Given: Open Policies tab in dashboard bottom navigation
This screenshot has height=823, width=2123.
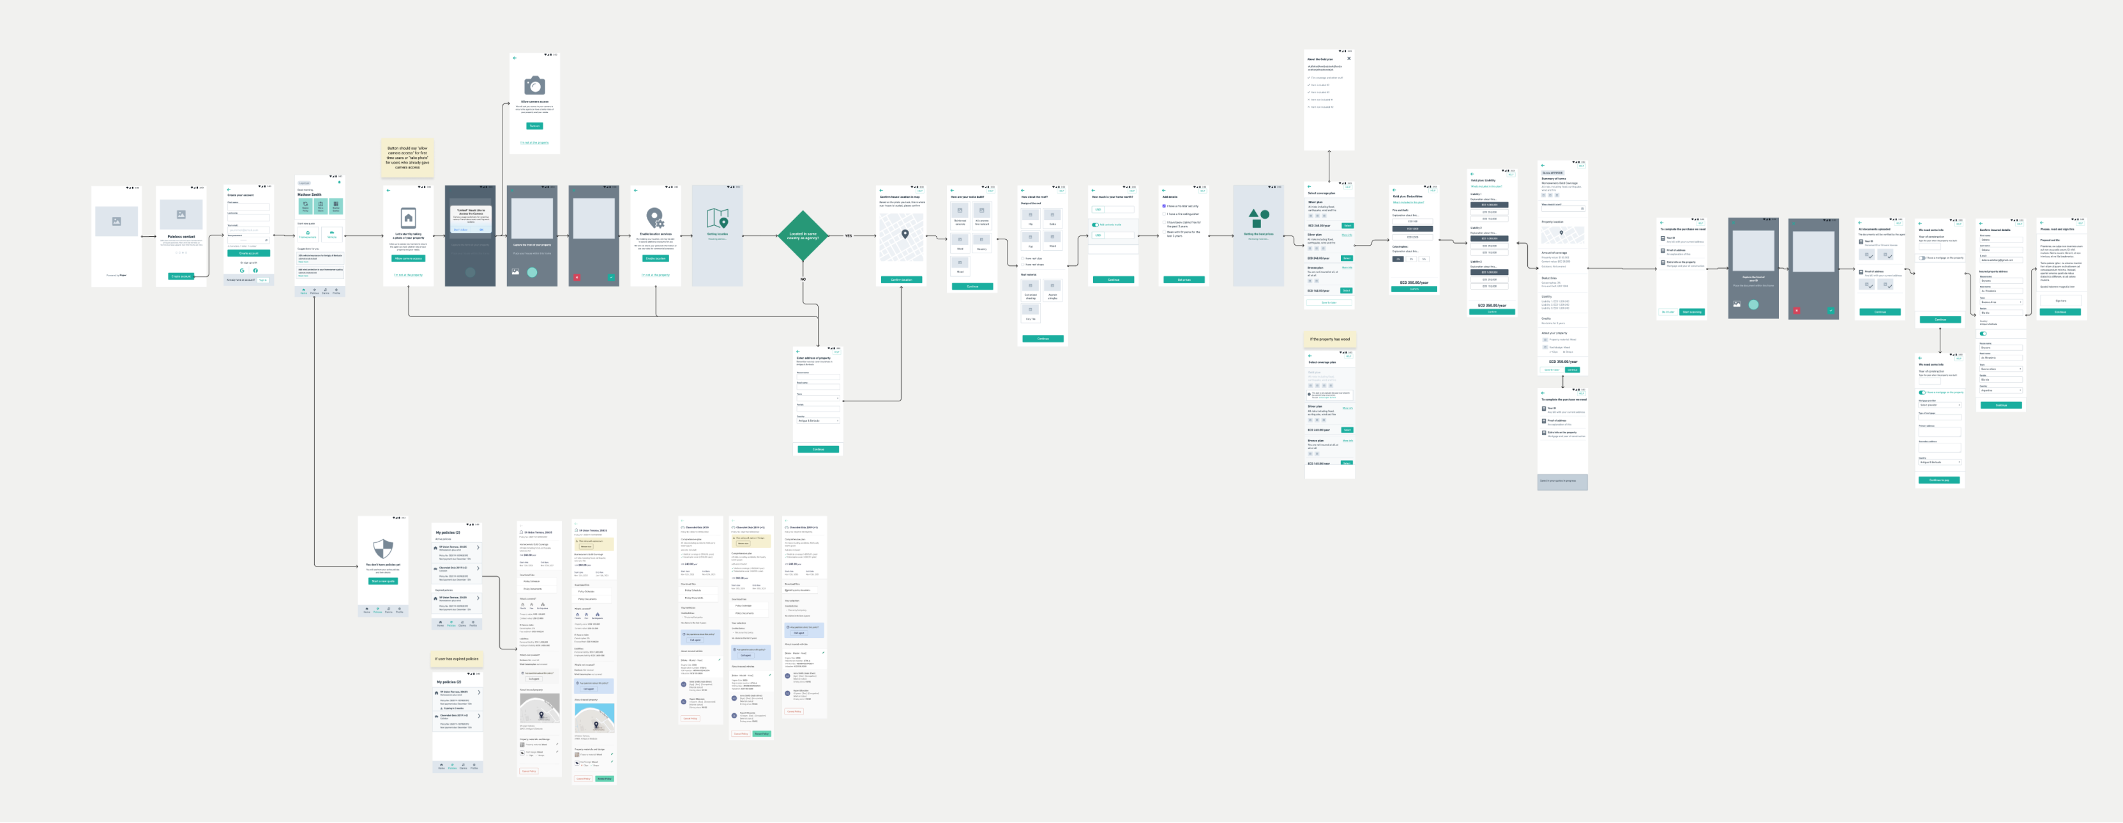Looking at the screenshot, I should pos(315,292).
